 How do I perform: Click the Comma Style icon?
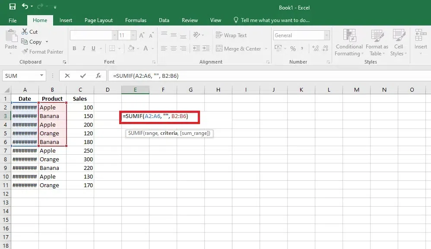click(302, 48)
